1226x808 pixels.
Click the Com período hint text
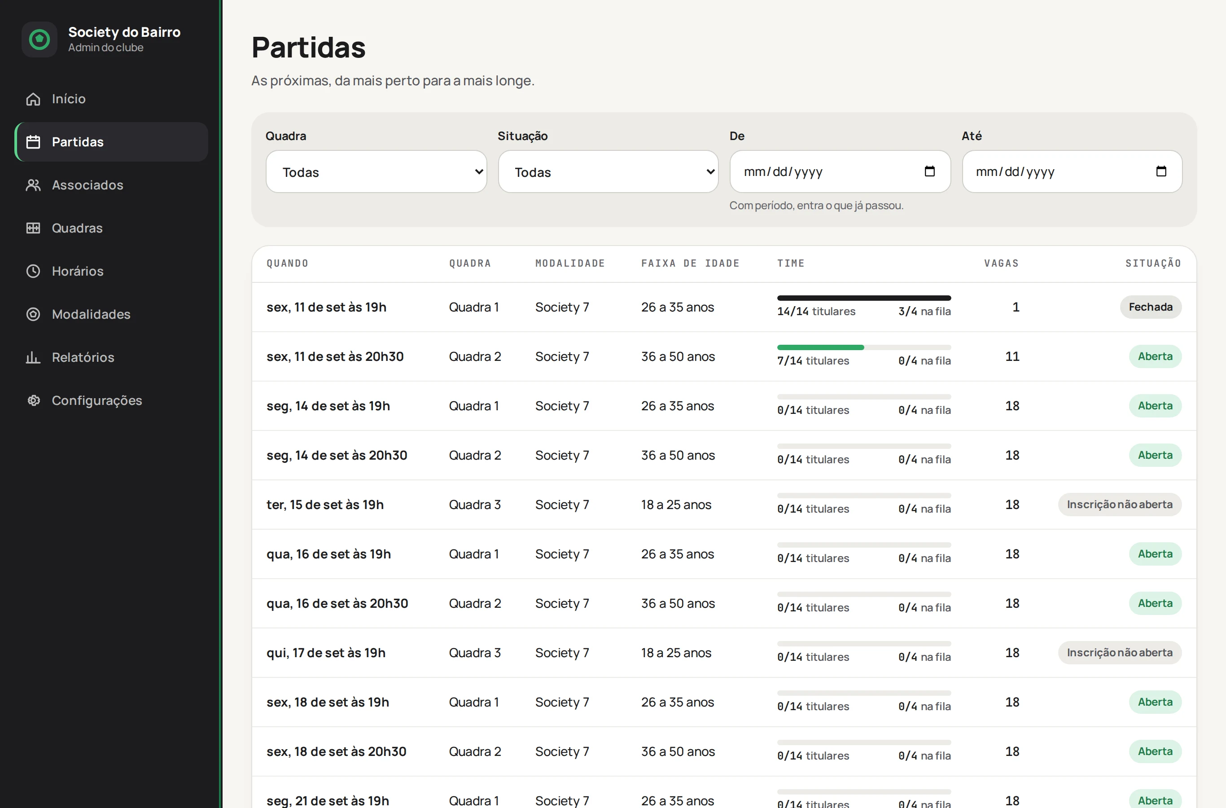(x=816, y=206)
